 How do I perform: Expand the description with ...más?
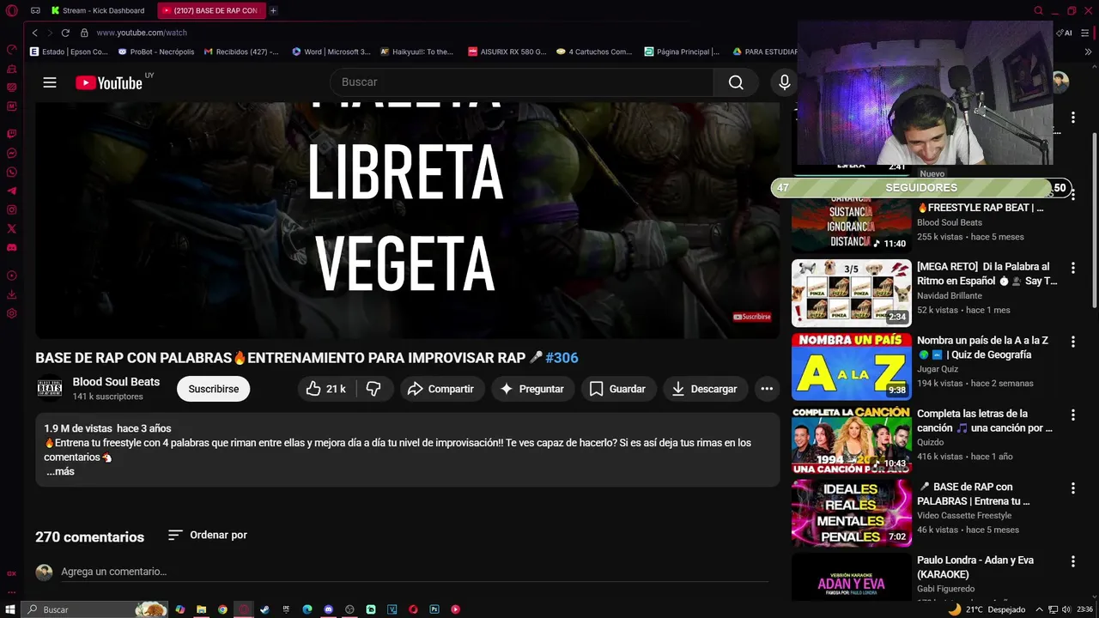(60, 472)
